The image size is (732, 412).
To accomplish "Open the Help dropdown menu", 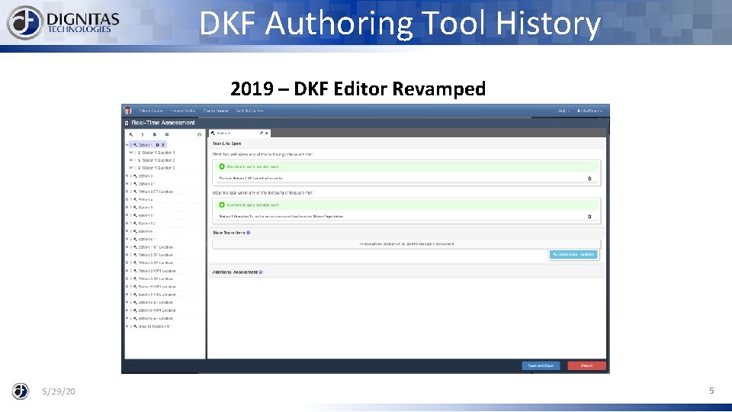I will coord(564,111).
